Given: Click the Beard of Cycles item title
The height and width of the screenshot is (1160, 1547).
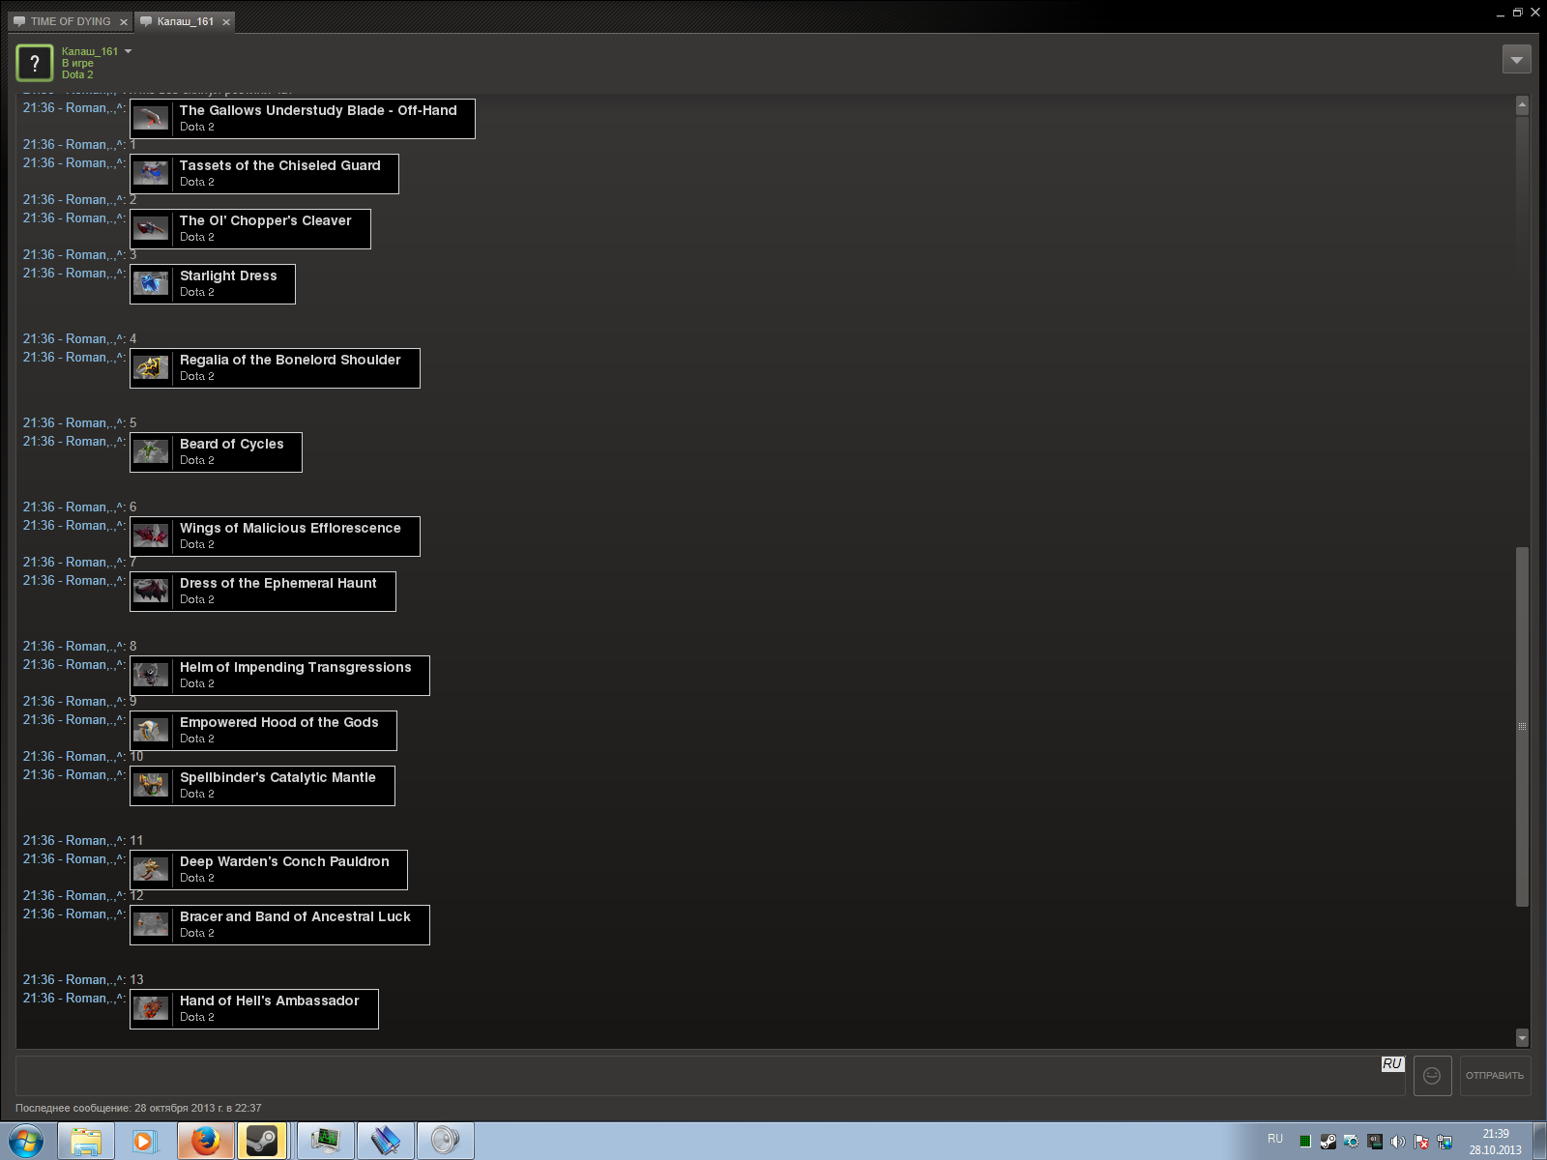Looking at the screenshot, I should [232, 444].
